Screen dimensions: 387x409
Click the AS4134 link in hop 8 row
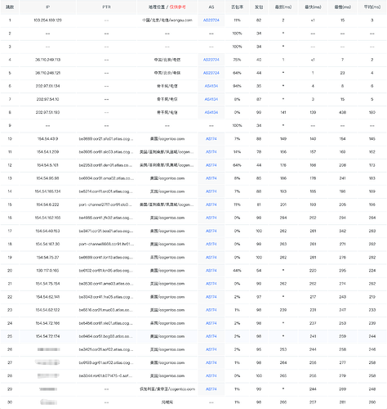click(x=211, y=112)
